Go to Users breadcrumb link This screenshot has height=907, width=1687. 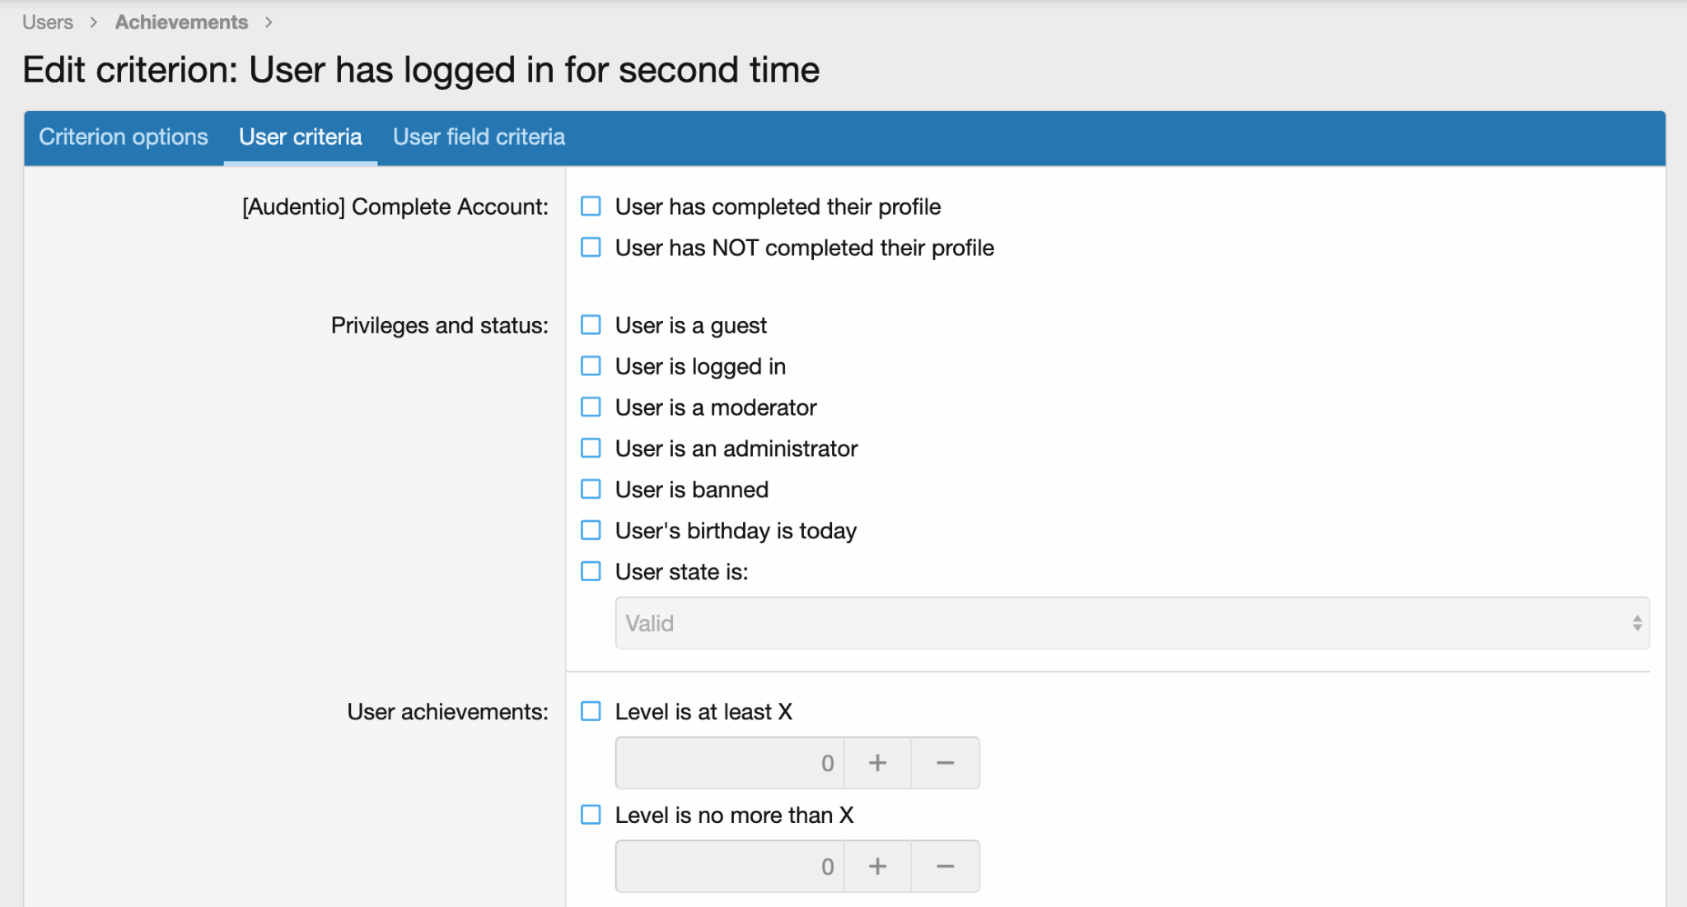48,22
